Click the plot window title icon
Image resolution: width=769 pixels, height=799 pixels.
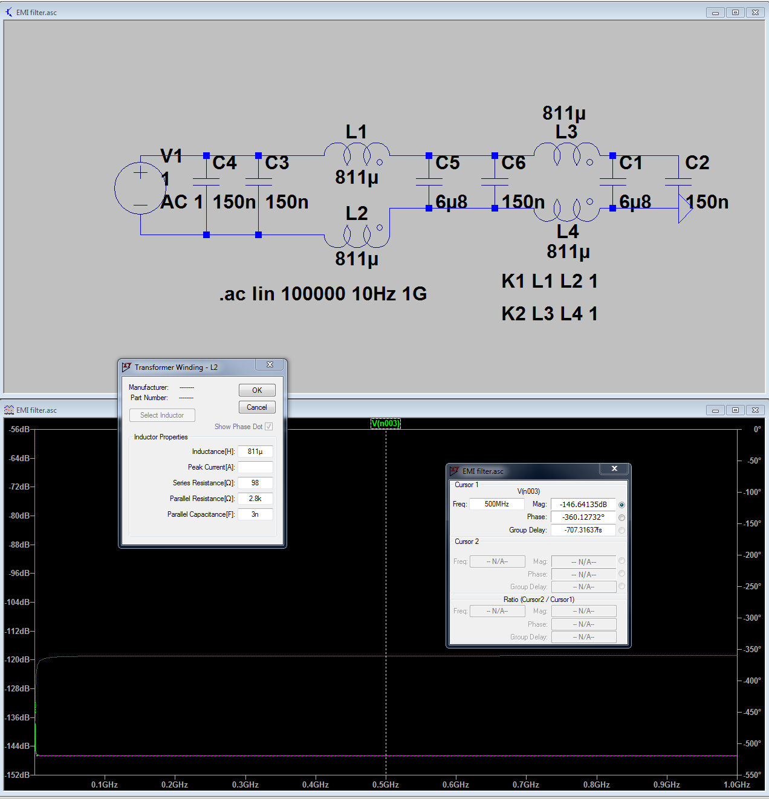point(8,410)
